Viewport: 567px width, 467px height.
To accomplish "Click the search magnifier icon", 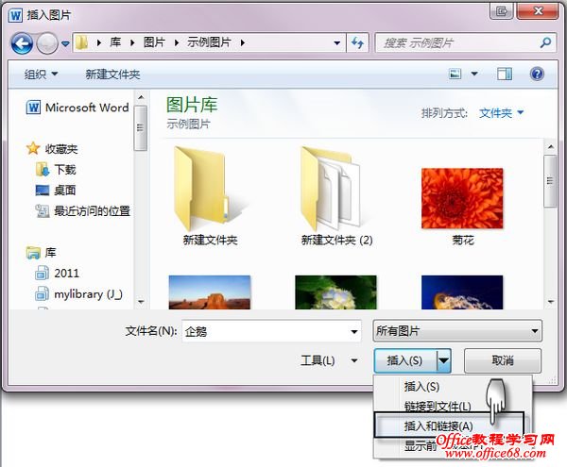I will pyautogui.click(x=545, y=43).
